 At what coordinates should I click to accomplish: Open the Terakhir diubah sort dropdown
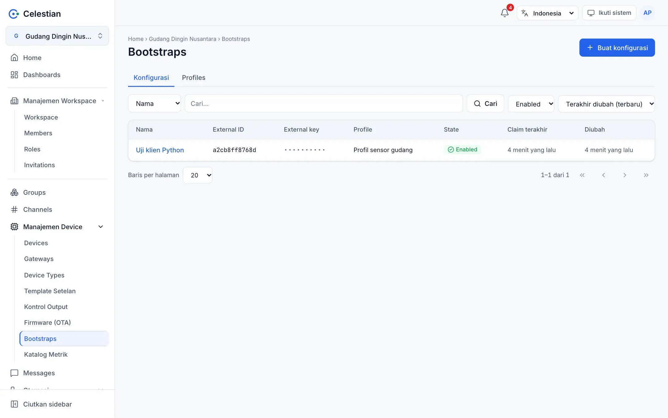pos(606,104)
